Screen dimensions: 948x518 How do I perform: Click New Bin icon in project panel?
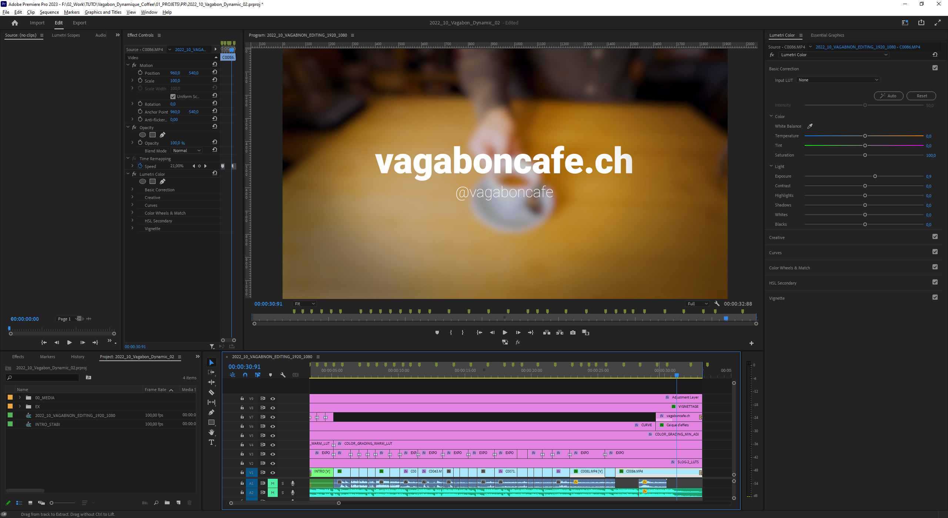pos(167,502)
